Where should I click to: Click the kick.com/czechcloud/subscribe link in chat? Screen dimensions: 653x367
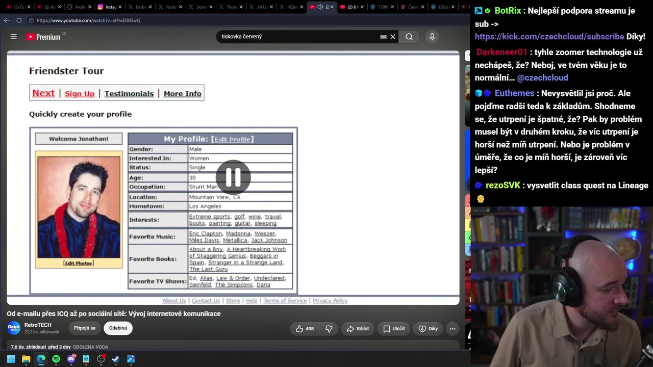click(549, 37)
